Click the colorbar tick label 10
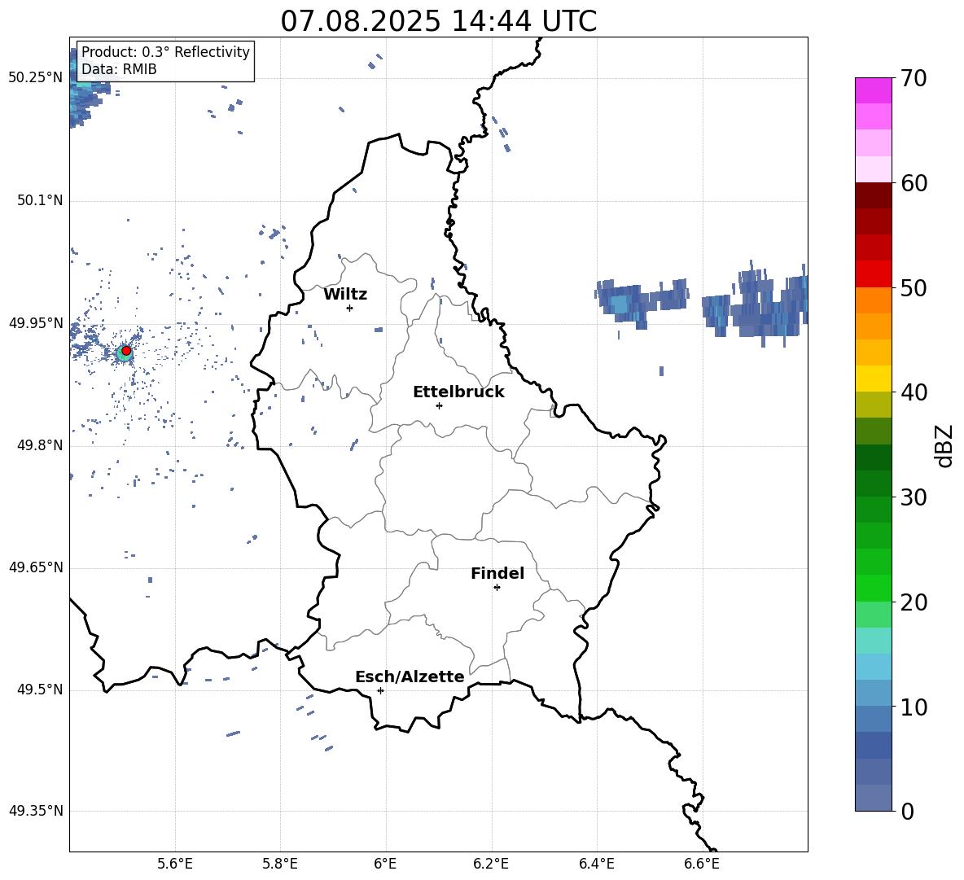 tap(914, 707)
